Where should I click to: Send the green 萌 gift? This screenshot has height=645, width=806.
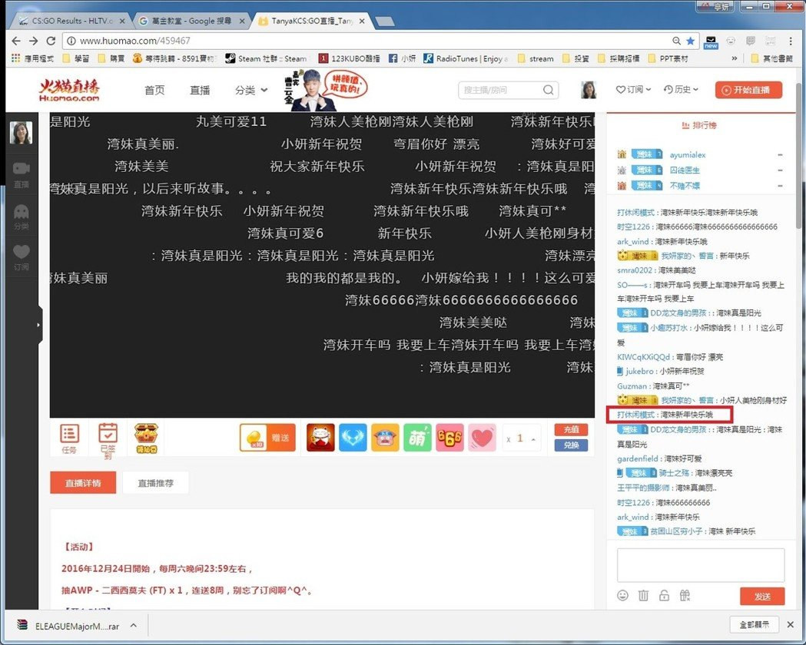(x=417, y=438)
